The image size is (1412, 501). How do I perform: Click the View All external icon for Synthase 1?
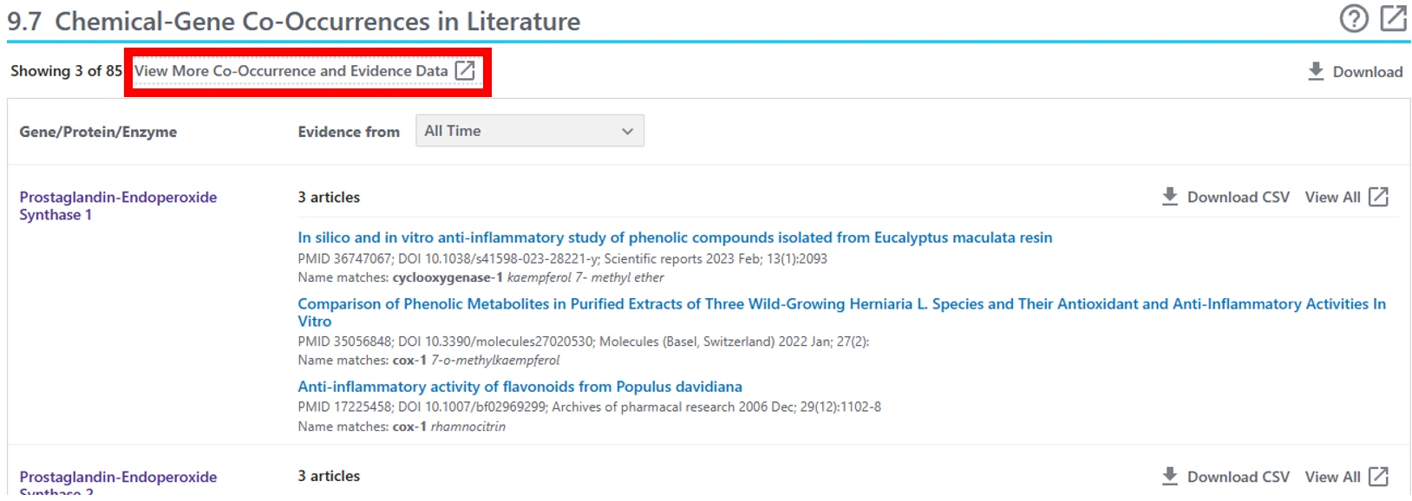pyautogui.click(x=1378, y=197)
